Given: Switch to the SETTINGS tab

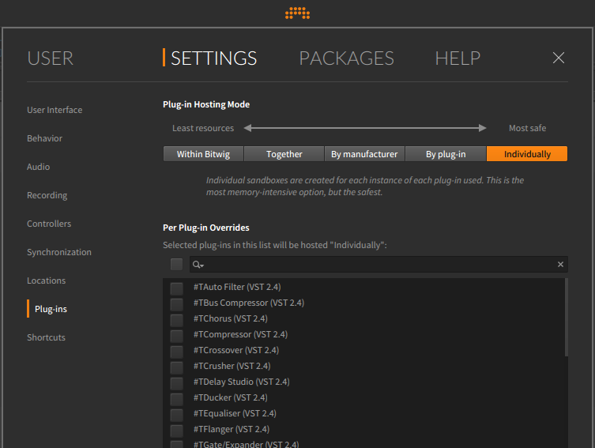Looking at the screenshot, I should click(213, 58).
